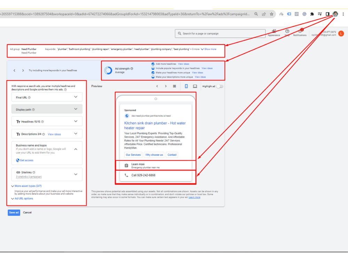
Task: Collapse the Business name and logos section
Action: pyautogui.click(x=76, y=149)
